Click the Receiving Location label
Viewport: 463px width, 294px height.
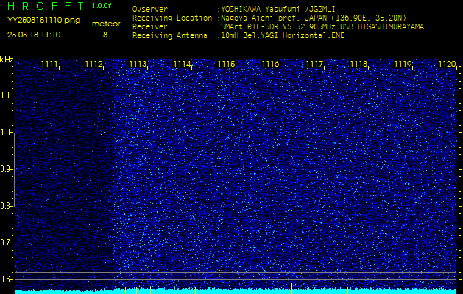tap(172, 18)
